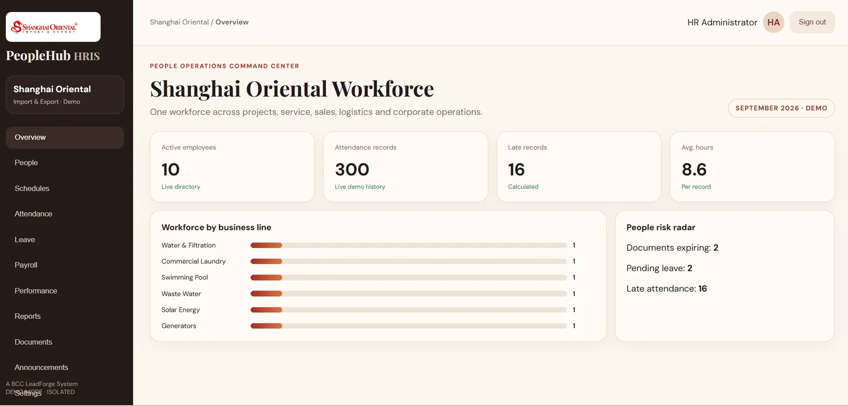Open the Overview page in the sidebar
This screenshot has width=848, height=406.
pos(65,137)
